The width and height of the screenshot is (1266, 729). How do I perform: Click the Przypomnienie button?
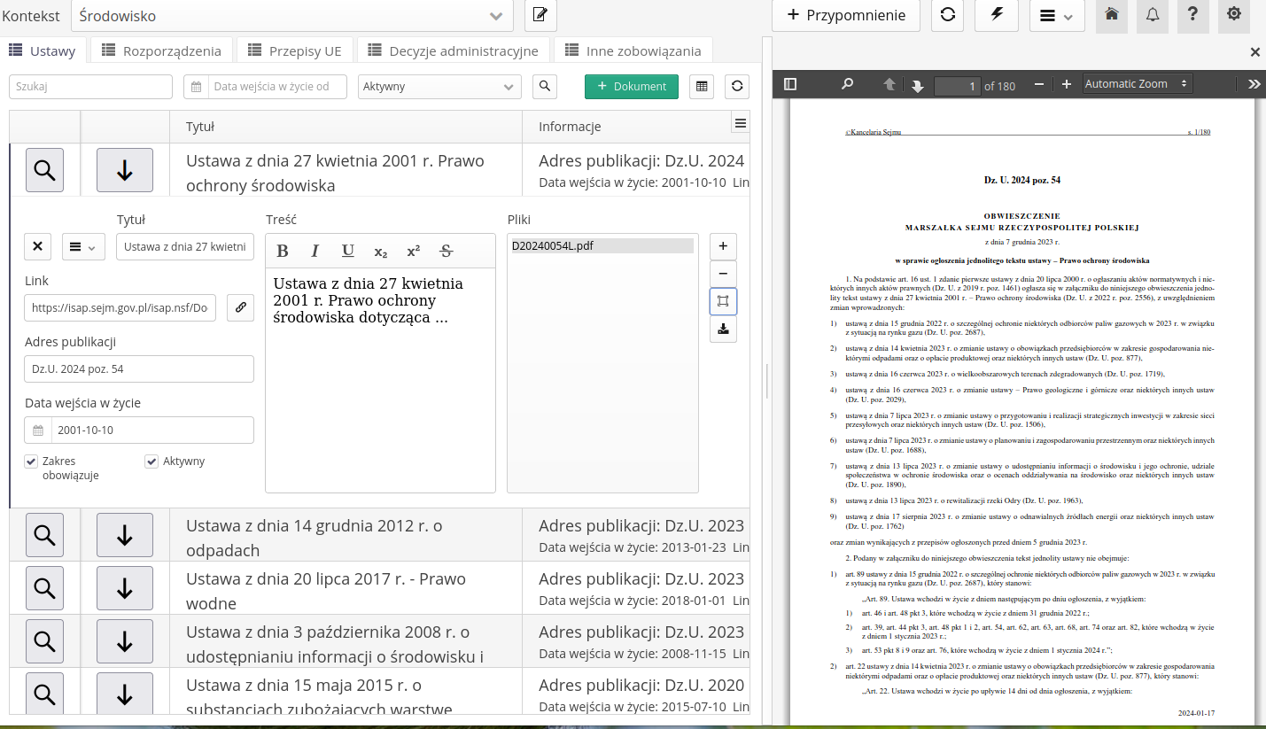tap(845, 15)
